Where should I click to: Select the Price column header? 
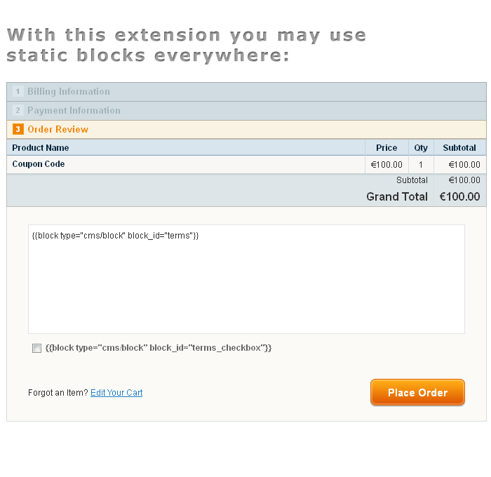[386, 147]
